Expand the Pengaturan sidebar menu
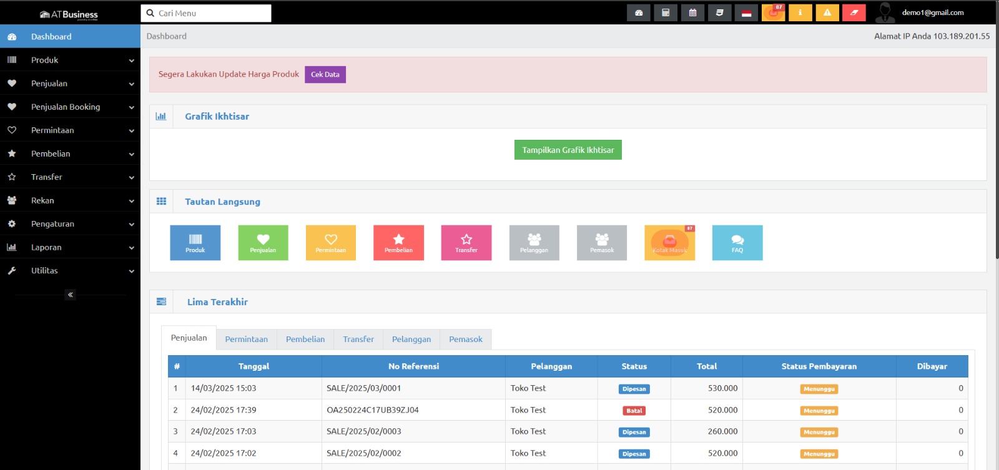The width and height of the screenshot is (999, 470). [x=70, y=224]
